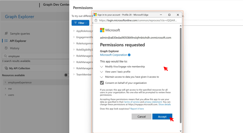Click the login.microsoftonline.com URL field
The height and width of the screenshot is (133, 243).
[138, 20]
